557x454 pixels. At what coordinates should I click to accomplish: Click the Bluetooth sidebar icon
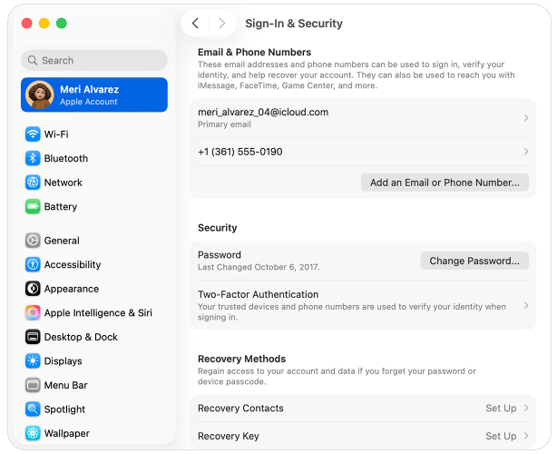coord(33,158)
